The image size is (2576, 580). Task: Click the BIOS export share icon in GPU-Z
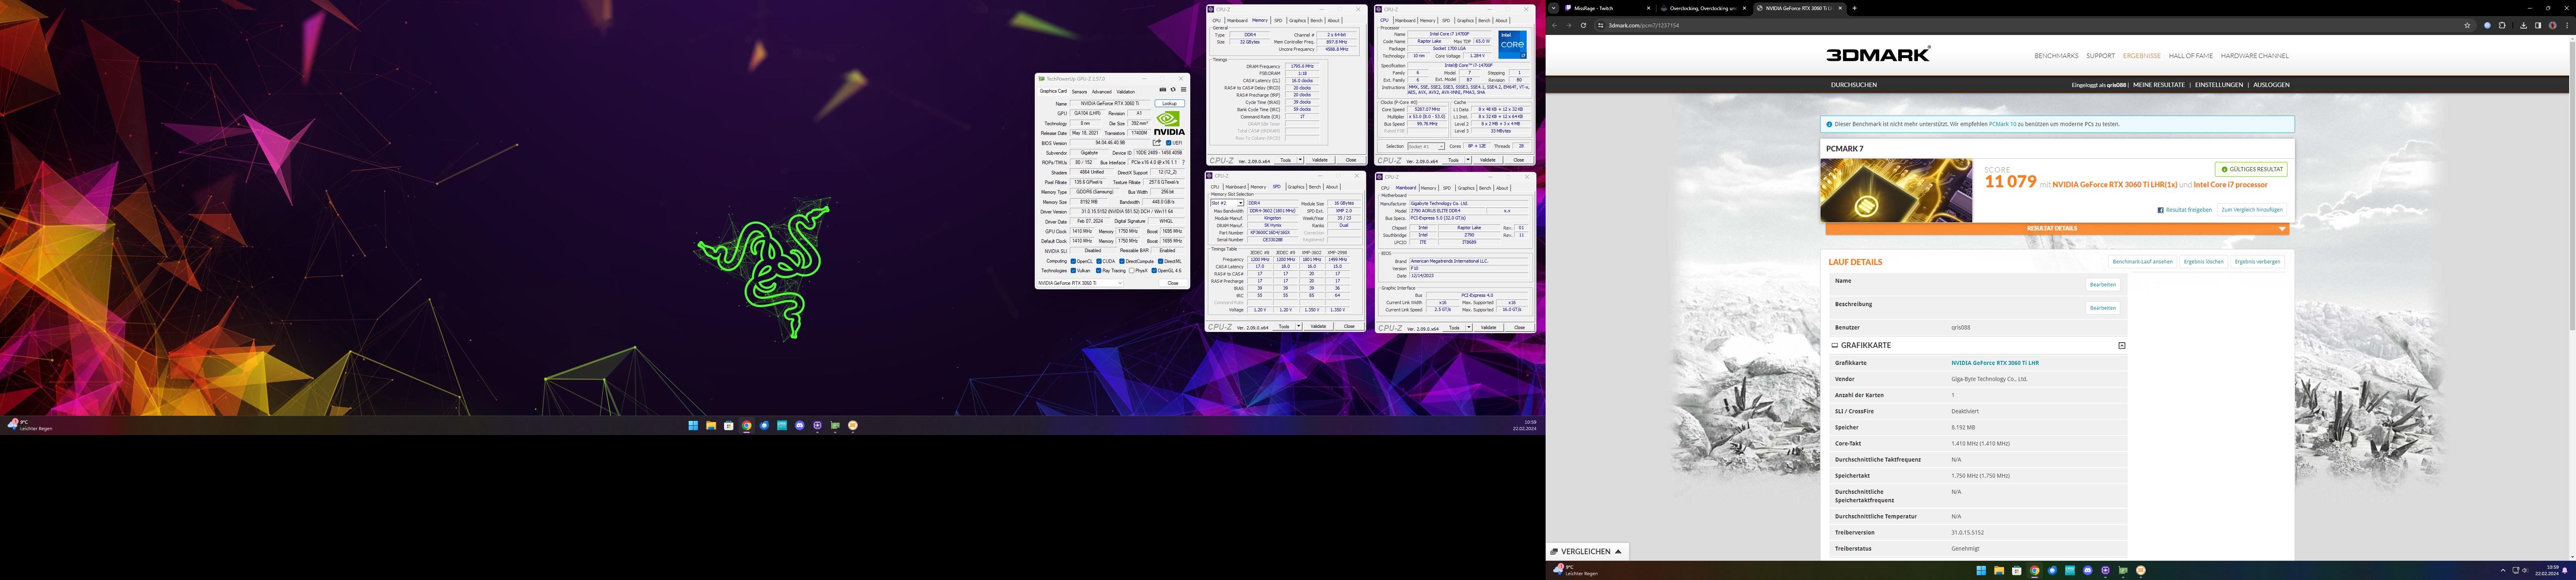coord(1157,143)
